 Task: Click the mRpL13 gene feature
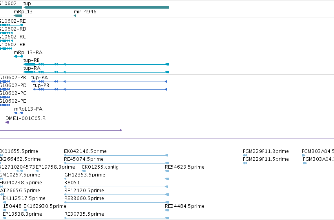point(18,16)
